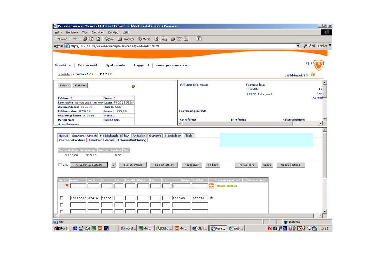This screenshot has width=385, height=272.
Task: Click the last invoice navigation arrow
Action: tap(111, 74)
